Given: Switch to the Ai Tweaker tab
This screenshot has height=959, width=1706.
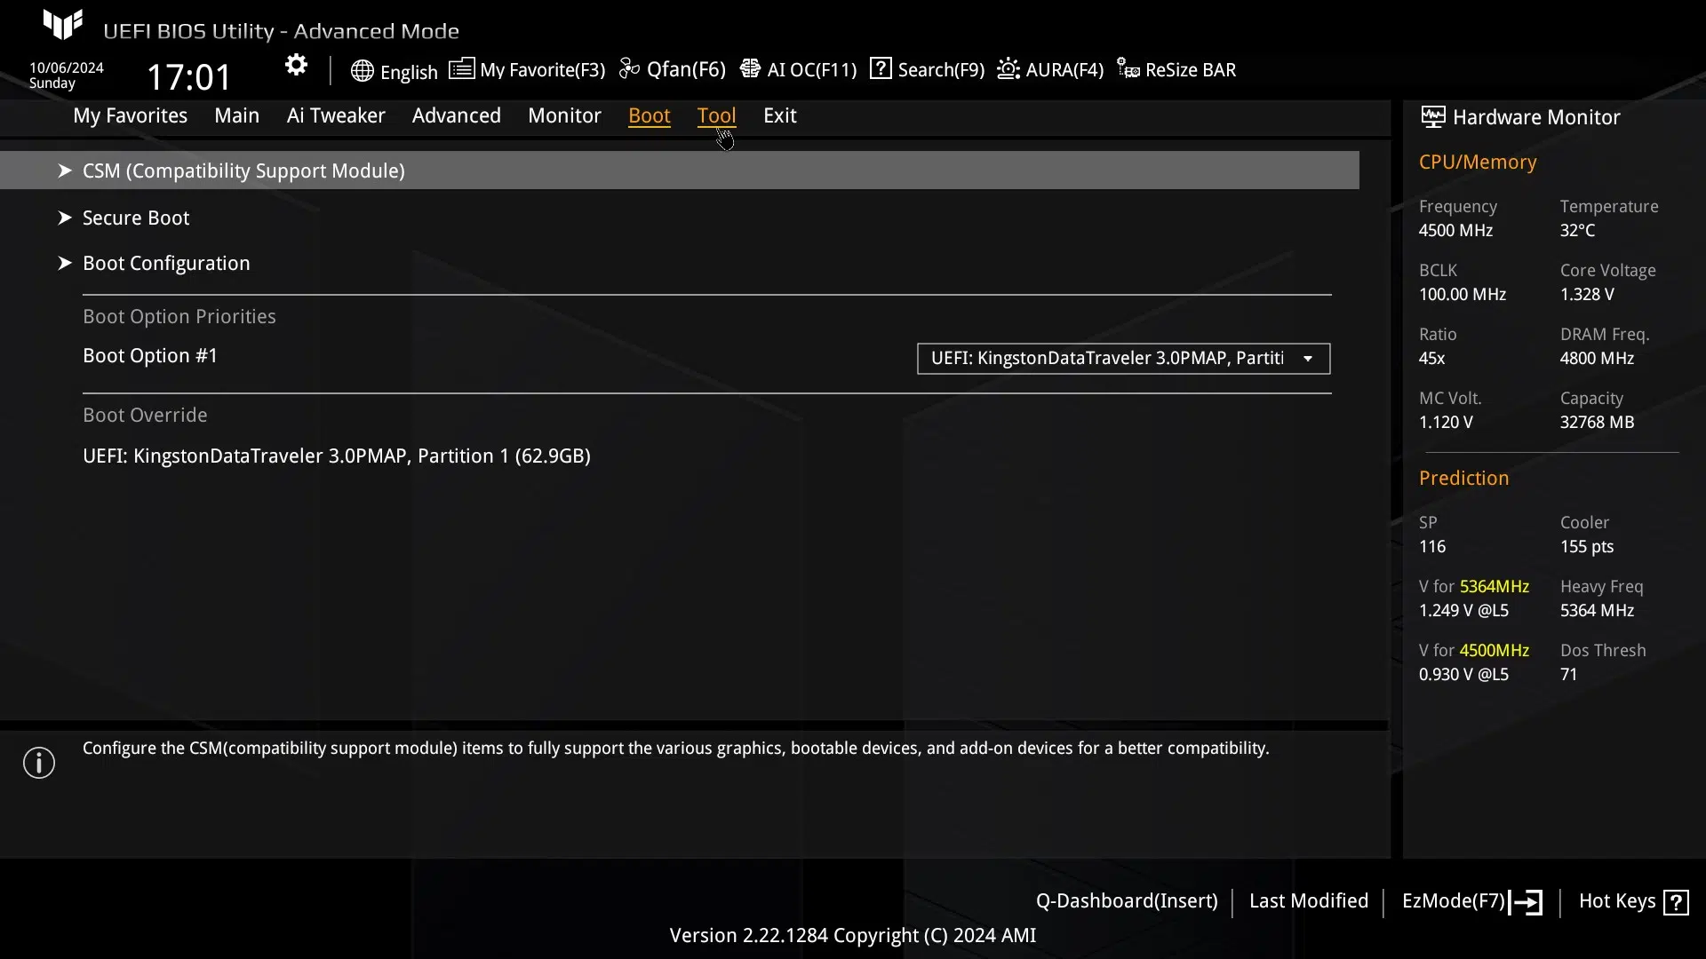Looking at the screenshot, I should click(x=336, y=115).
